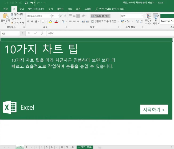Open the font size dropdown
This screenshot has height=149, width=174.
(58, 16)
